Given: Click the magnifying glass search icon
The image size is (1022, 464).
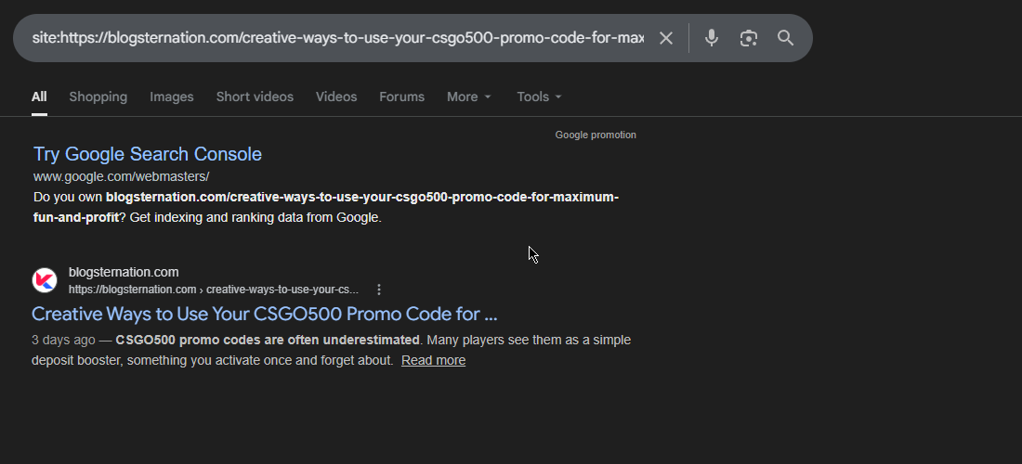Looking at the screenshot, I should click(x=786, y=38).
